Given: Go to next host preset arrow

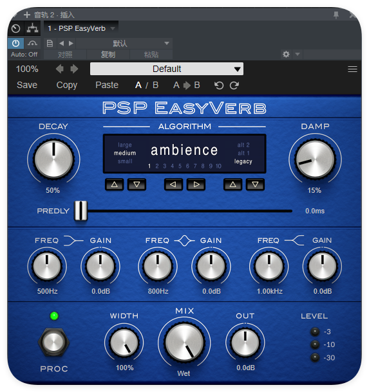Looking at the screenshot, I should click(x=71, y=44).
